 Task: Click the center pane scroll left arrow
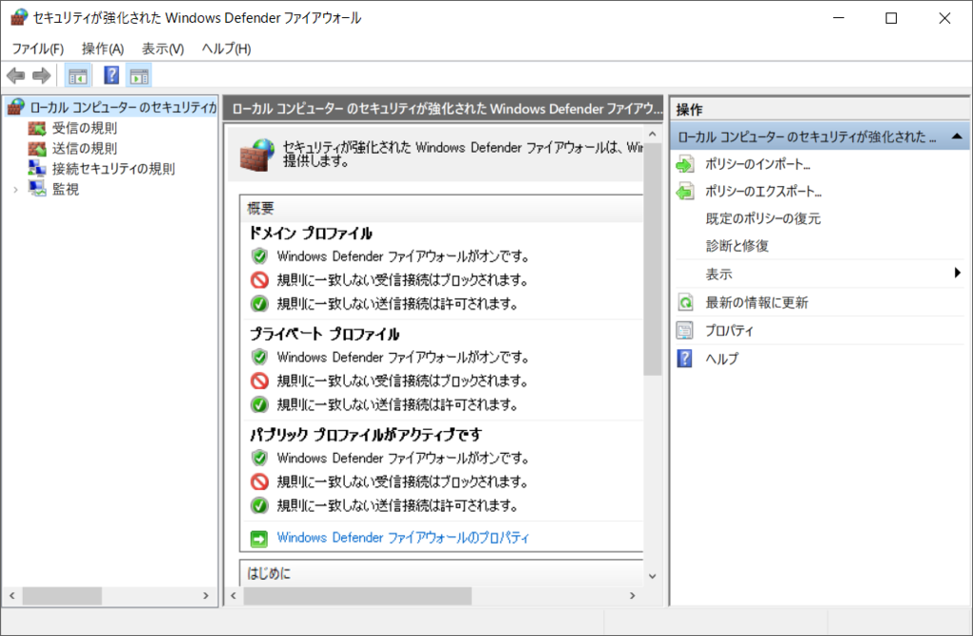(x=234, y=596)
